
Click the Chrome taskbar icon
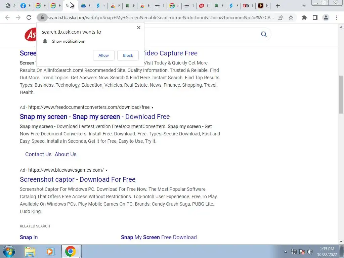[x=71, y=251]
